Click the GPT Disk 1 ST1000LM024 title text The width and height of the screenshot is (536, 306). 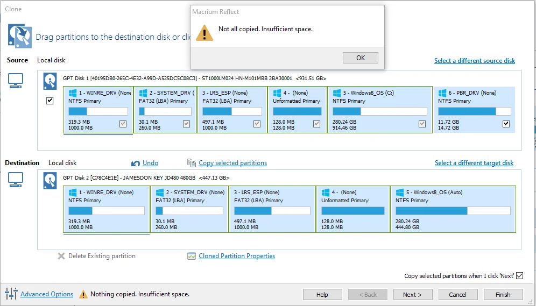(x=194, y=78)
